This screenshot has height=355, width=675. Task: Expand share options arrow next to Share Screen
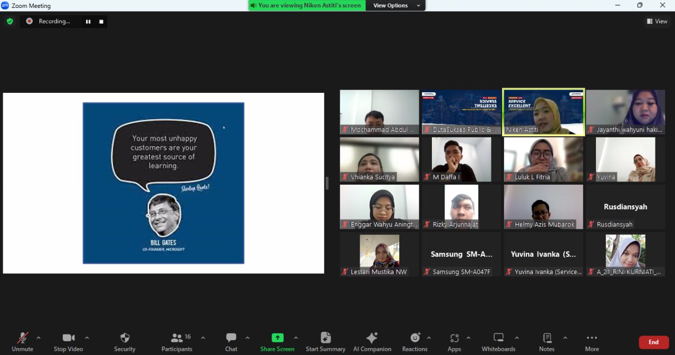pos(296,338)
